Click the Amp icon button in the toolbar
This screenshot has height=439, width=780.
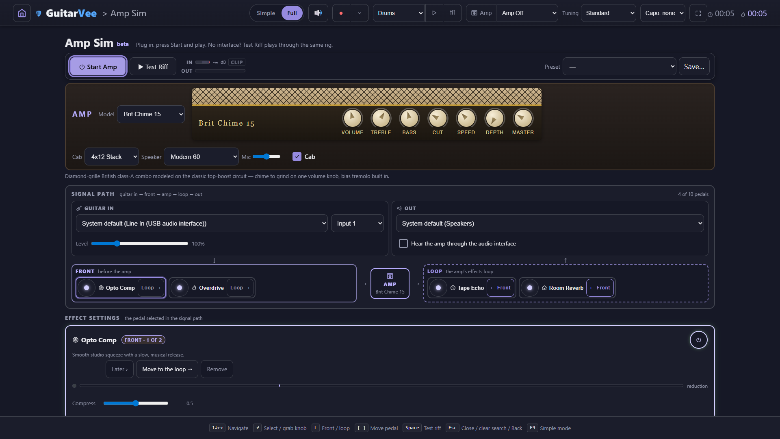click(x=481, y=13)
